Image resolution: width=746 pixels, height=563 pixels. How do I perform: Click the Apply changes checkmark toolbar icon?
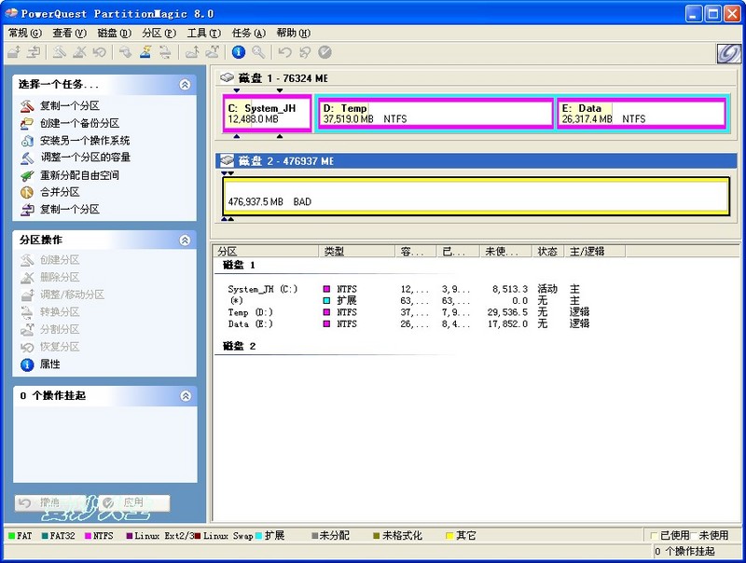(x=325, y=52)
